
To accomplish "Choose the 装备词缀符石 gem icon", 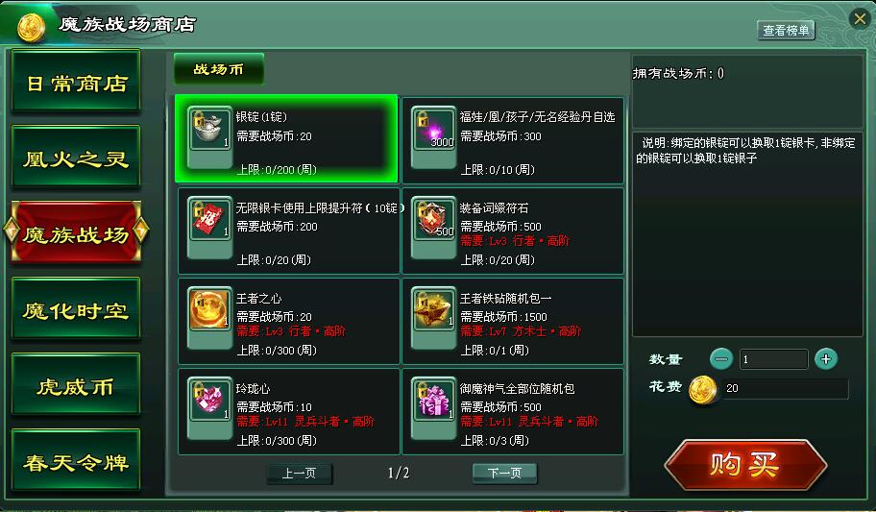I will point(433,219).
